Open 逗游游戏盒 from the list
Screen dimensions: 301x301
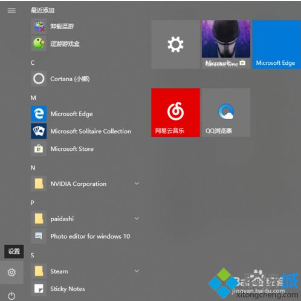65,44
